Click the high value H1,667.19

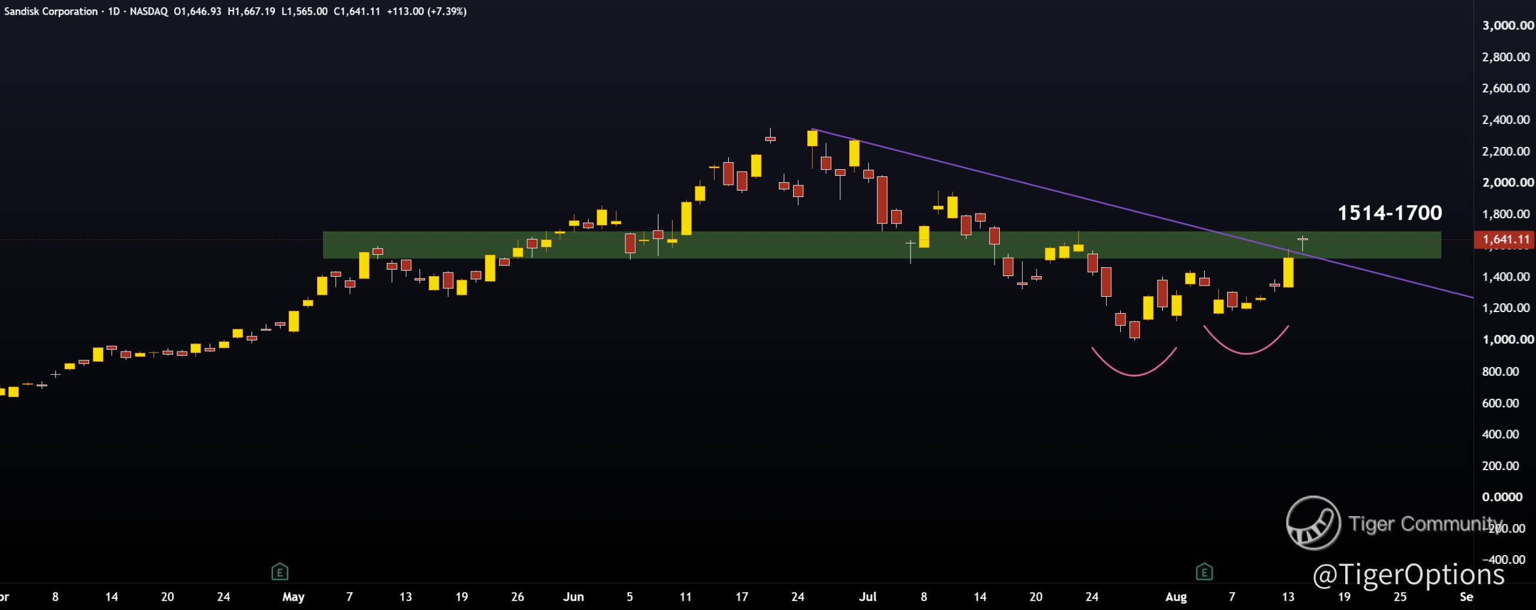[x=252, y=11]
